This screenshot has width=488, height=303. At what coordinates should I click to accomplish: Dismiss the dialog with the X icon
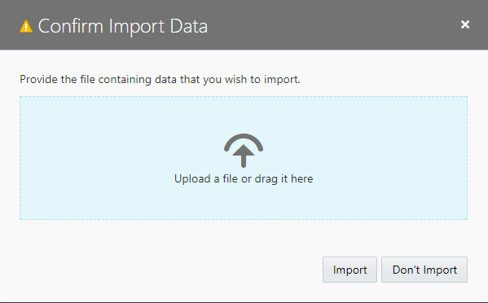click(x=465, y=24)
